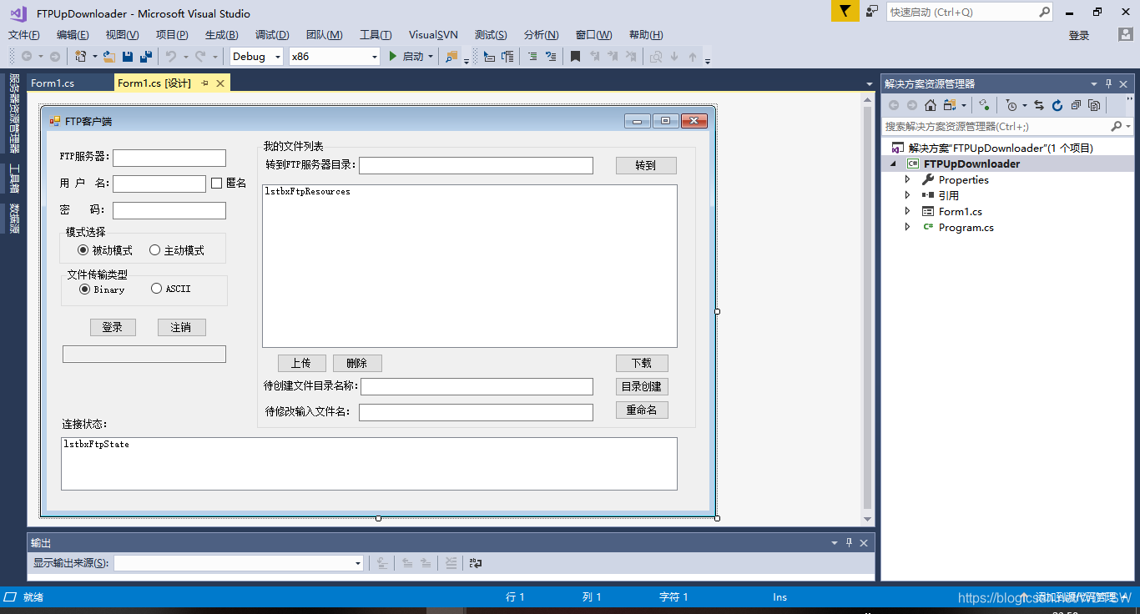Click the Redo arrow in toolbar
This screenshot has width=1140, height=614.
[200, 57]
